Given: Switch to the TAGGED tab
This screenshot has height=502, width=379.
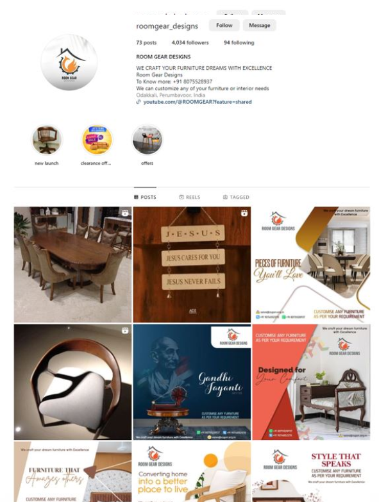Looking at the screenshot, I should (236, 197).
